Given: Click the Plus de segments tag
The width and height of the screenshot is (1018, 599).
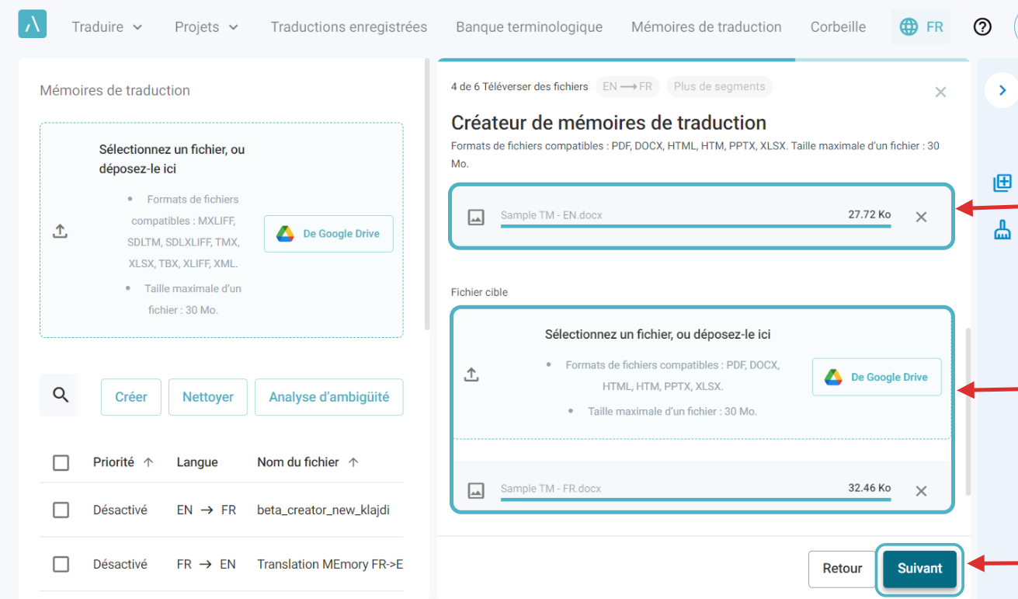Looking at the screenshot, I should pyautogui.click(x=719, y=87).
